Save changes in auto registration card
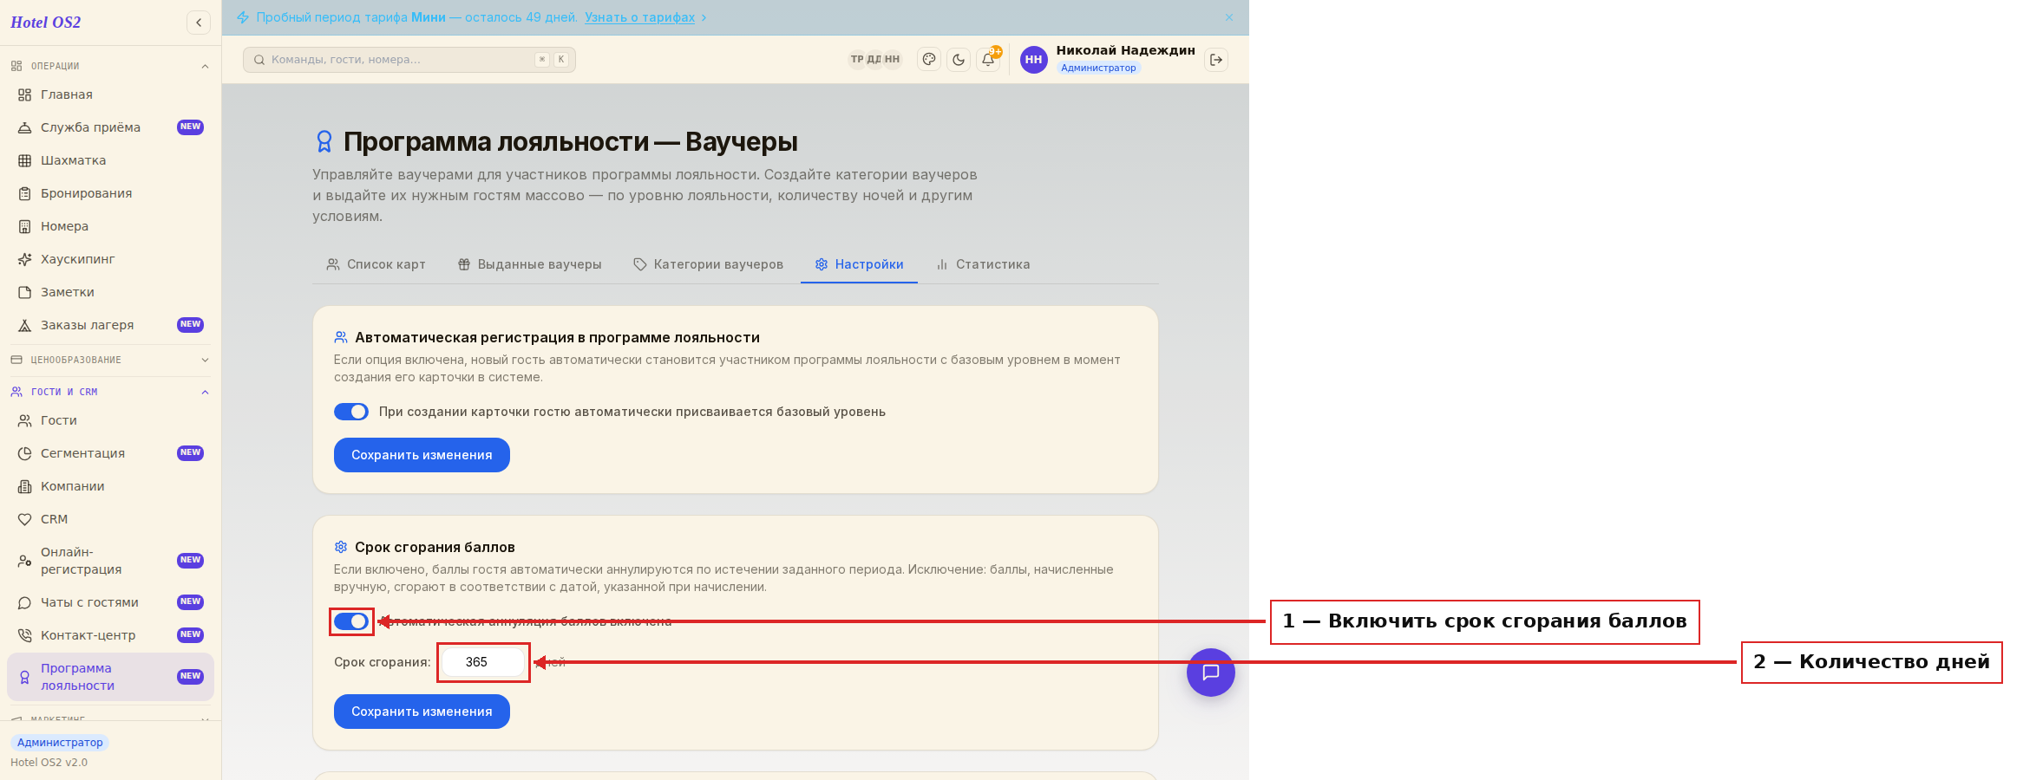This screenshot has height=780, width=2023. [x=422, y=455]
